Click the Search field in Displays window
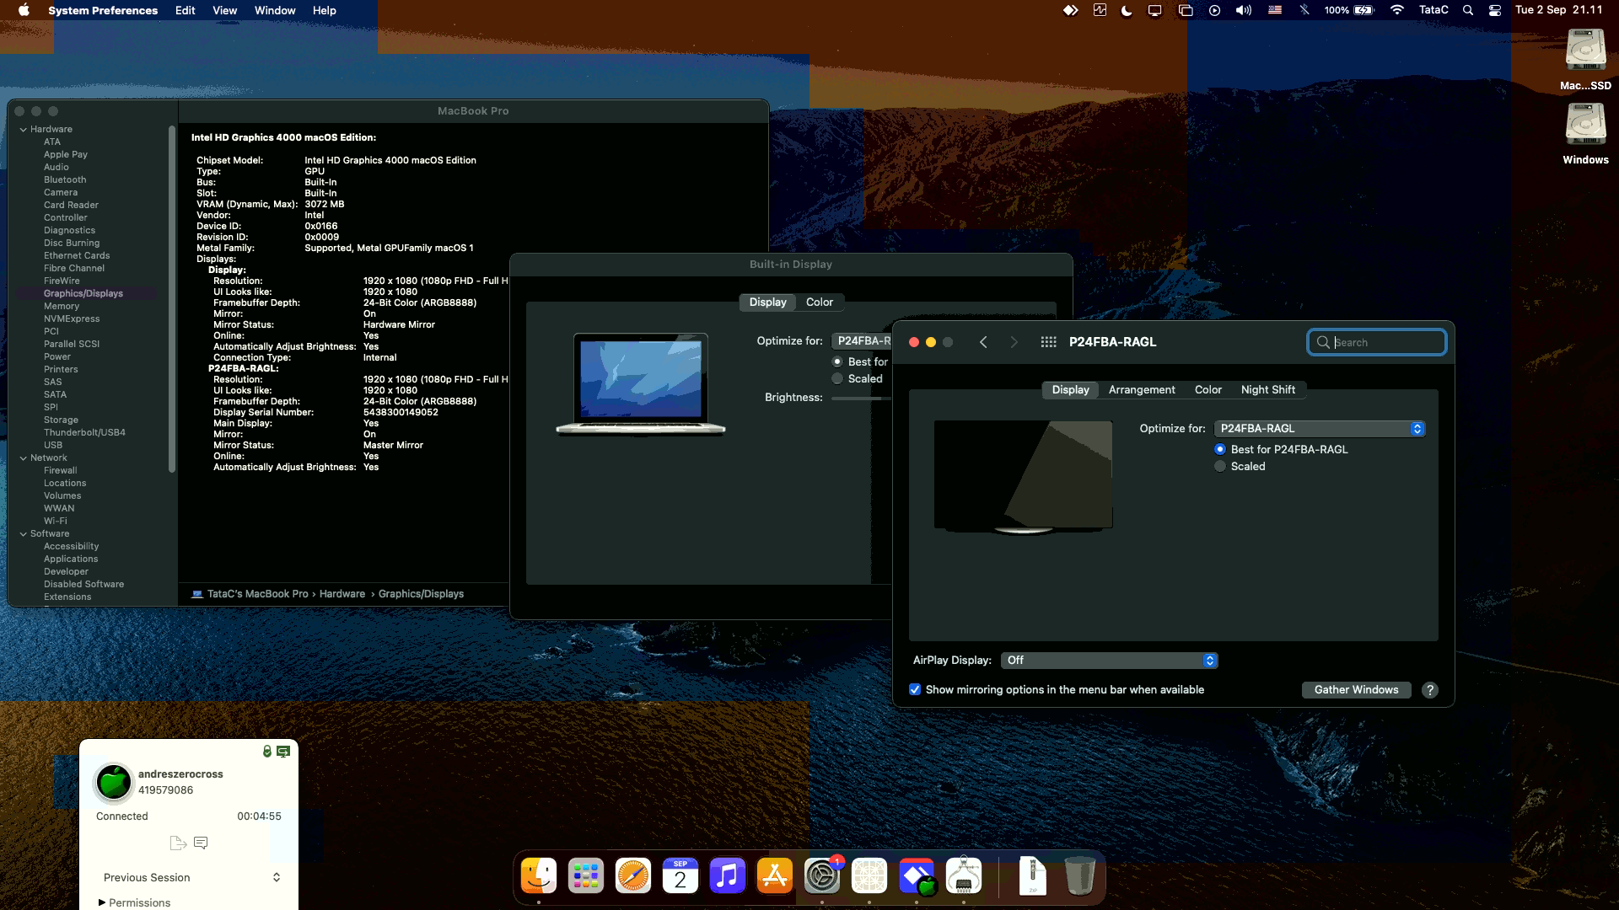1619x910 pixels. pos(1385,343)
